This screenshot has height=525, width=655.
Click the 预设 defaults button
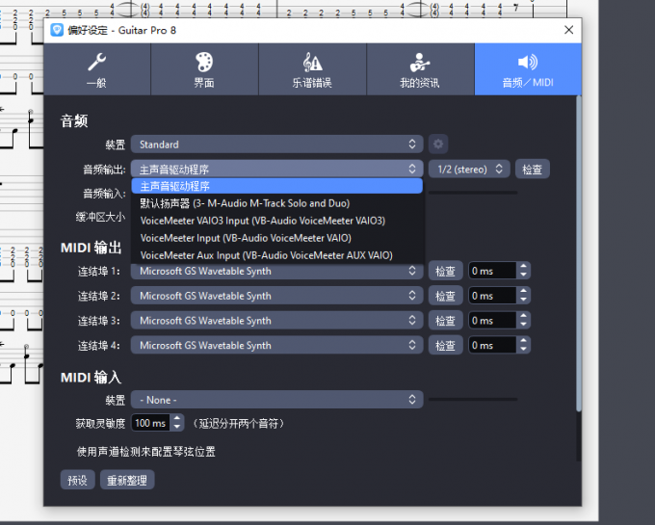point(78,480)
